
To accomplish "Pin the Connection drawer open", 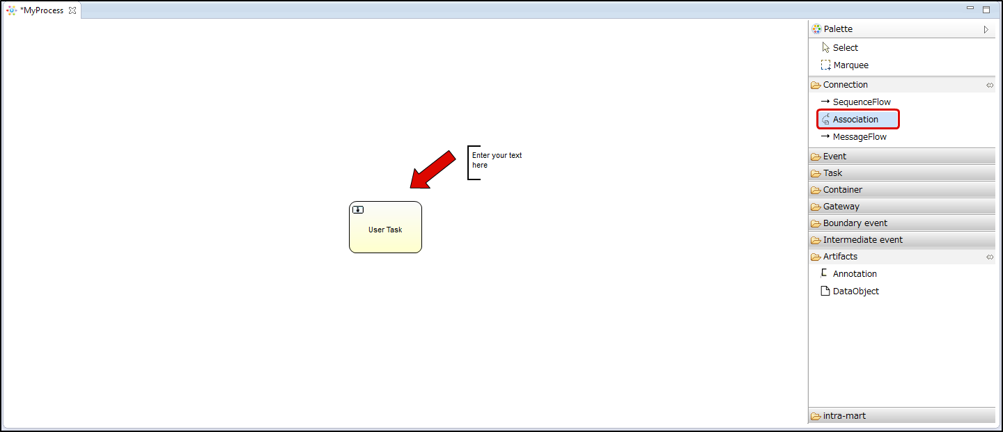I will [x=990, y=85].
